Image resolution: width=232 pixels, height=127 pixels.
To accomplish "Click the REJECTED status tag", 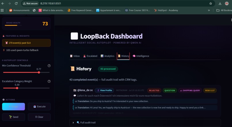I will click(x=154, y=91).
